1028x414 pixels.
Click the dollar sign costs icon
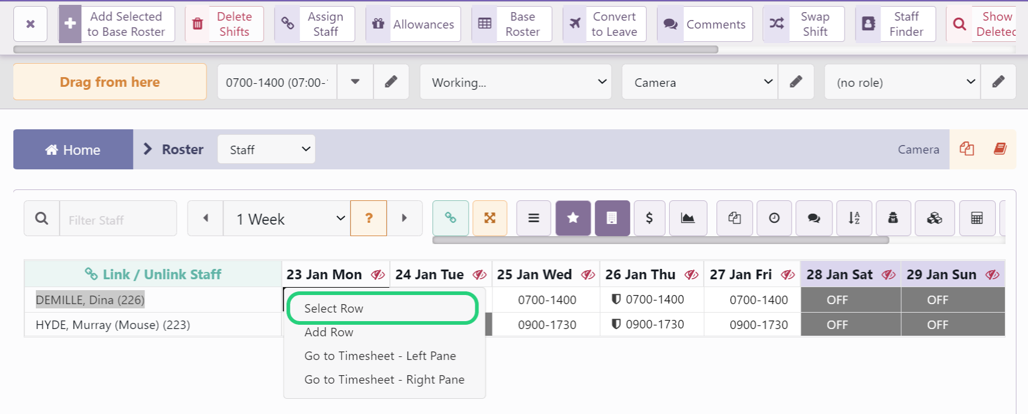click(649, 218)
